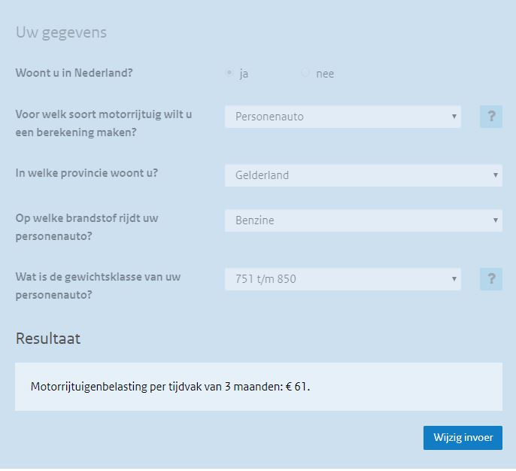
Task: Click the arrow on the fuel dropdown
Action: (x=495, y=220)
